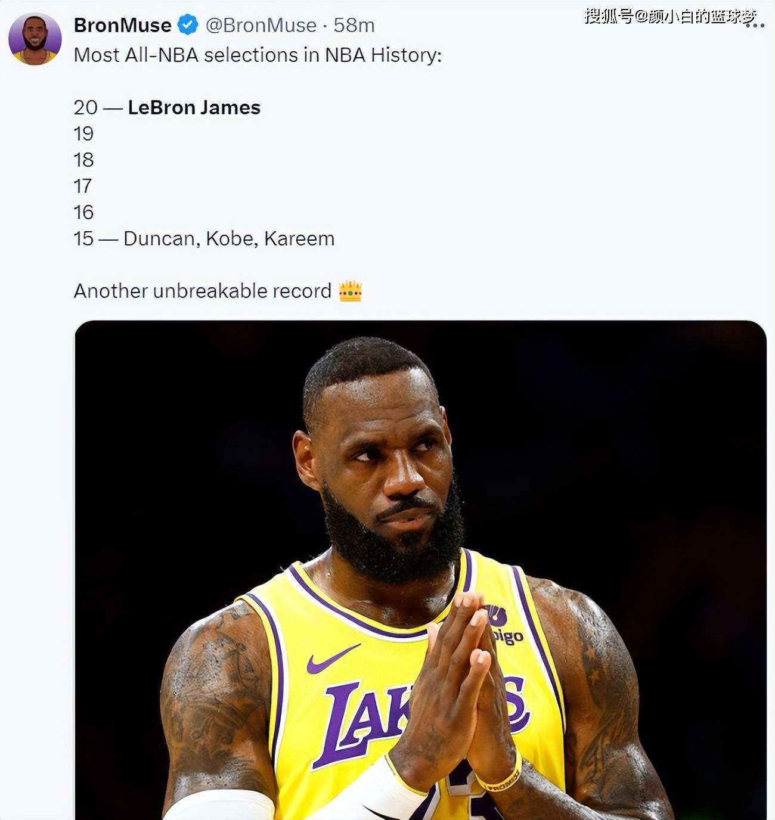775x820 pixels.
Task: Click the number 19 in the list
Action: click(83, 133)
